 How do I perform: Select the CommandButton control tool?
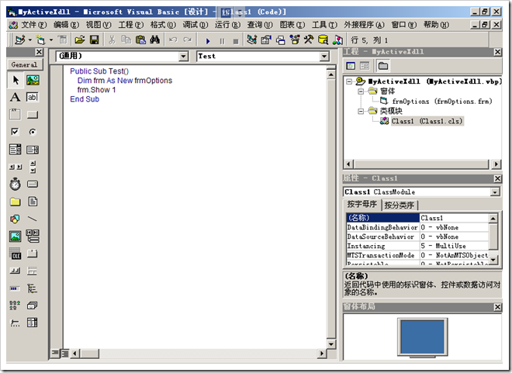pyautogui.click(x=33, y=115)
